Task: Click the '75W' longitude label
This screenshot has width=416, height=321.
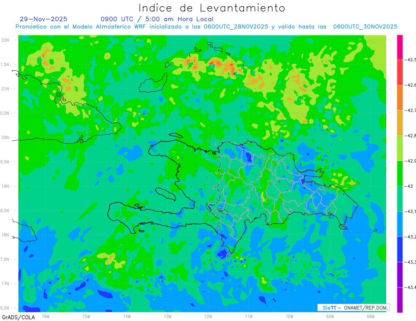Action: pyautogui.click(x=86, y=316)
